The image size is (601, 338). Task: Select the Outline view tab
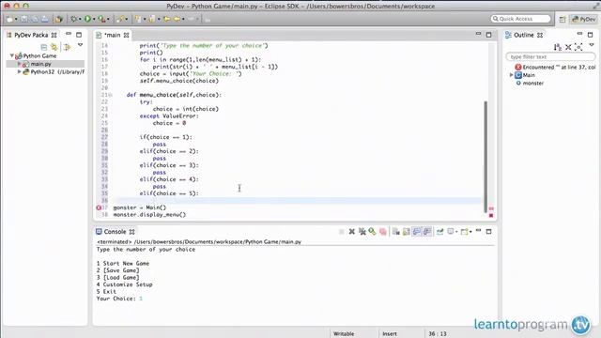click(524, 35)
